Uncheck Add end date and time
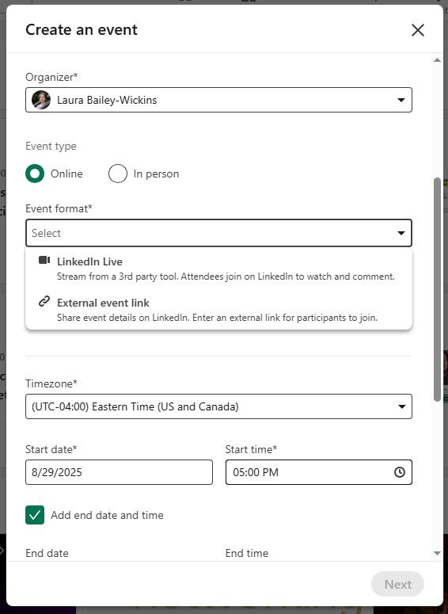 35,515
